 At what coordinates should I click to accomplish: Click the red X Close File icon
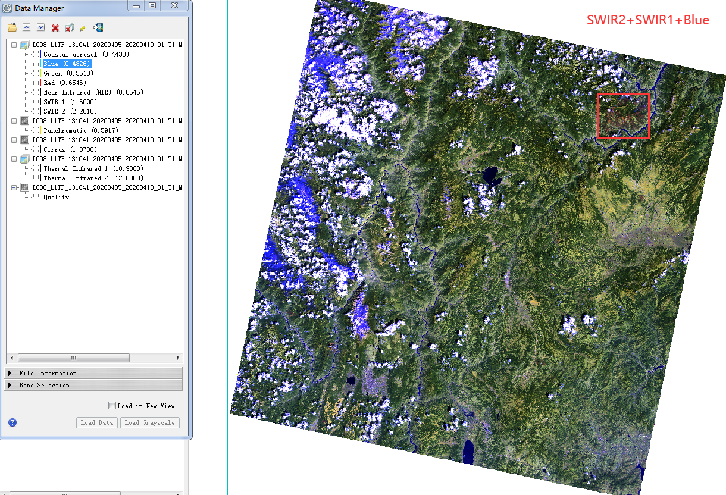point(55,28)
